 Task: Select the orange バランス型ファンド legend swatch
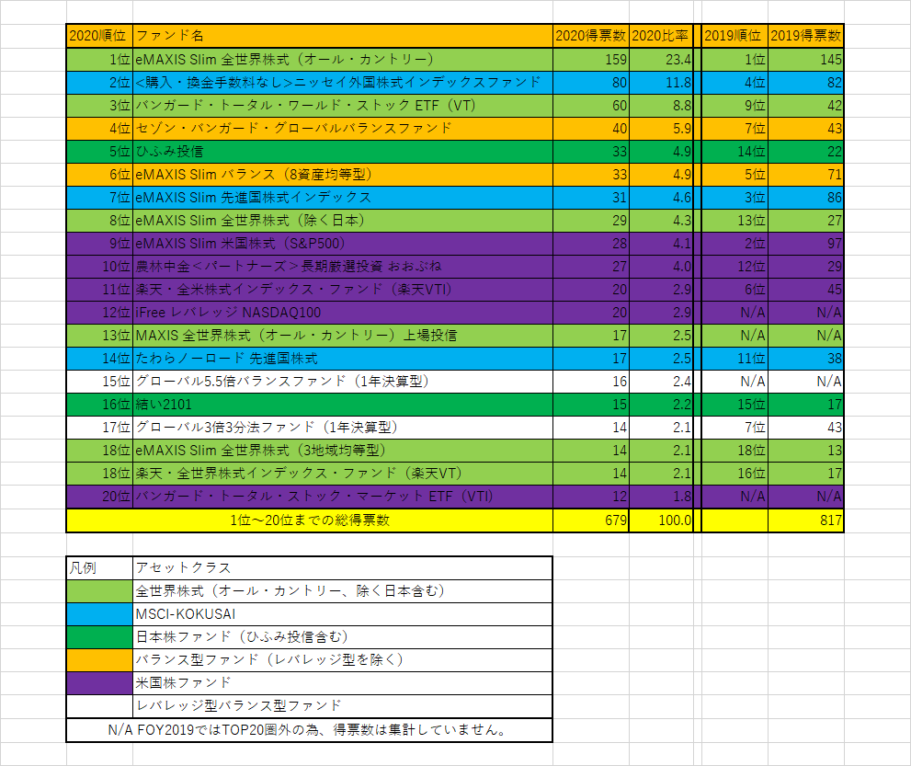[100, 659]
